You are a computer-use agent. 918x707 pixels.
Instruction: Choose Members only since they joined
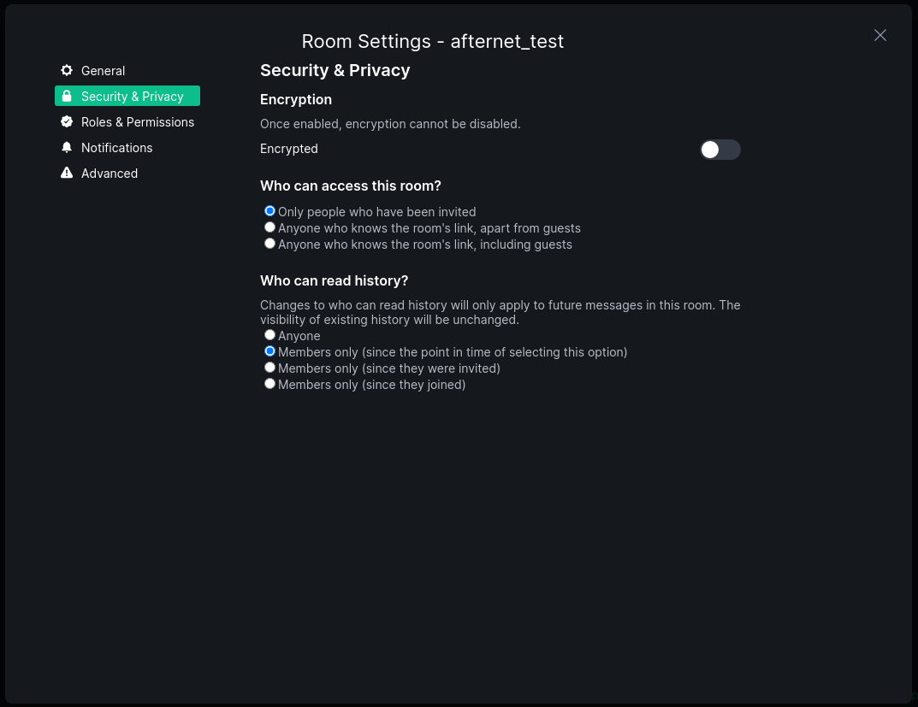(270, 384)
